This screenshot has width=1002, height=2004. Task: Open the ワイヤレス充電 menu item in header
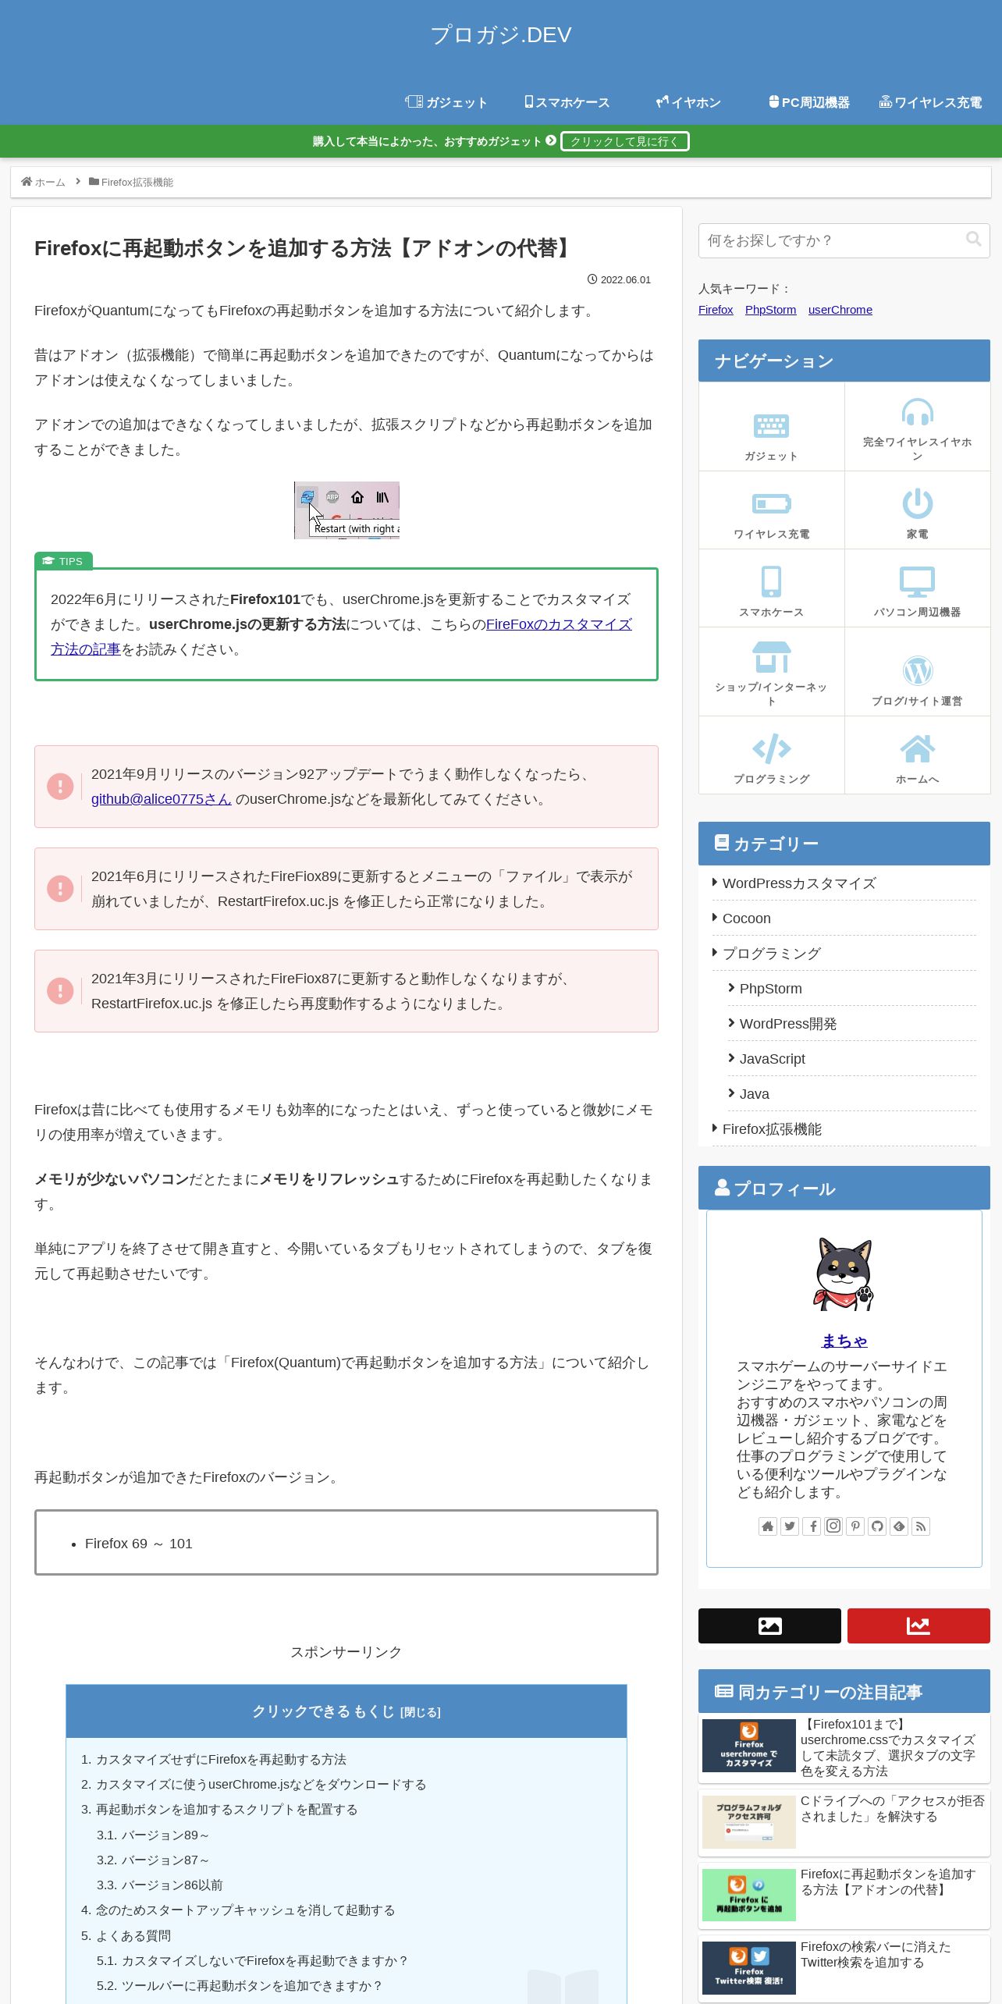click(930, 102)
